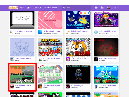The width and height of the screenshot is (129, 97).
Task: Open the 作る (Create) menu item
Action: (22, 8)
